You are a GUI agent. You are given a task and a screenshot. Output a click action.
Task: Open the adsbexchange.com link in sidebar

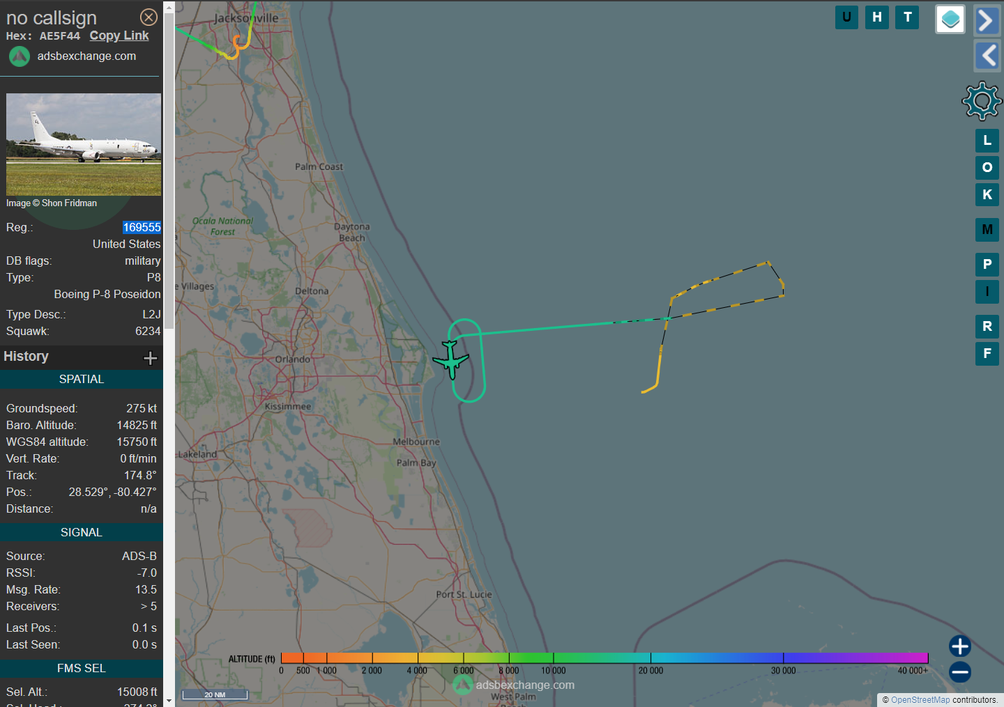tap(86, 56)
